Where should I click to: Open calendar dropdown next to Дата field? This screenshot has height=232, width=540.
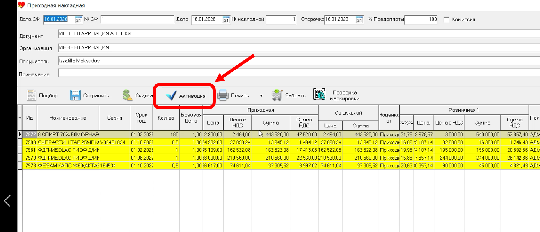click(226, 19)
